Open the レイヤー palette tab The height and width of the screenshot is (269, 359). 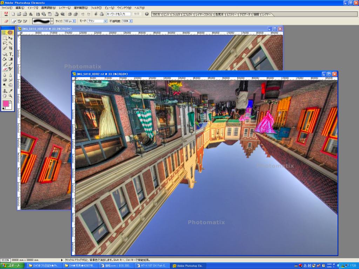pyautogui.click(x=266, y=14)
